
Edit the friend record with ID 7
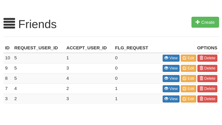click(188, 88)
